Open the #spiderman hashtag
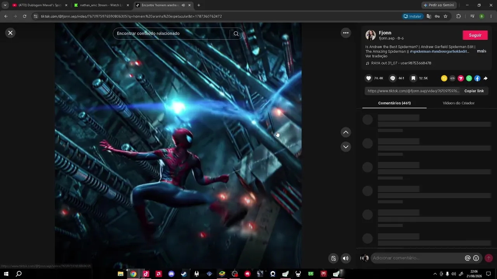 click(x=420, y=52)
